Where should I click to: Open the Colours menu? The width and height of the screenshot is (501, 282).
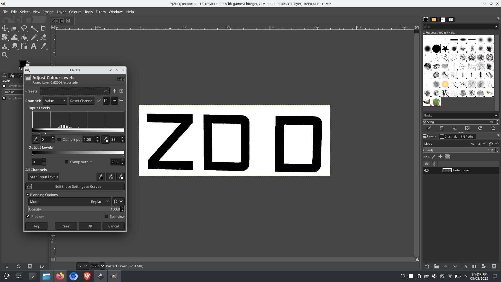tap(75, 12)
